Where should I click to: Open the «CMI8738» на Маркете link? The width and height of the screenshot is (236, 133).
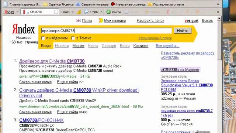coord(180,70)
